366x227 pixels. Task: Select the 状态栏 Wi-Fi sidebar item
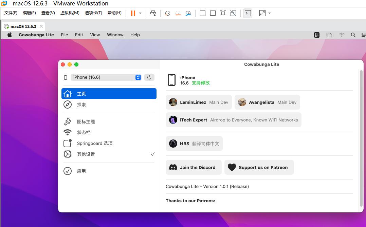pos(84,132)
